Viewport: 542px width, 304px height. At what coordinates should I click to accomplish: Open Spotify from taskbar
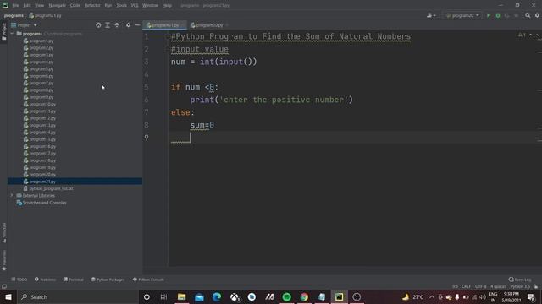click(x=286, y=296)
